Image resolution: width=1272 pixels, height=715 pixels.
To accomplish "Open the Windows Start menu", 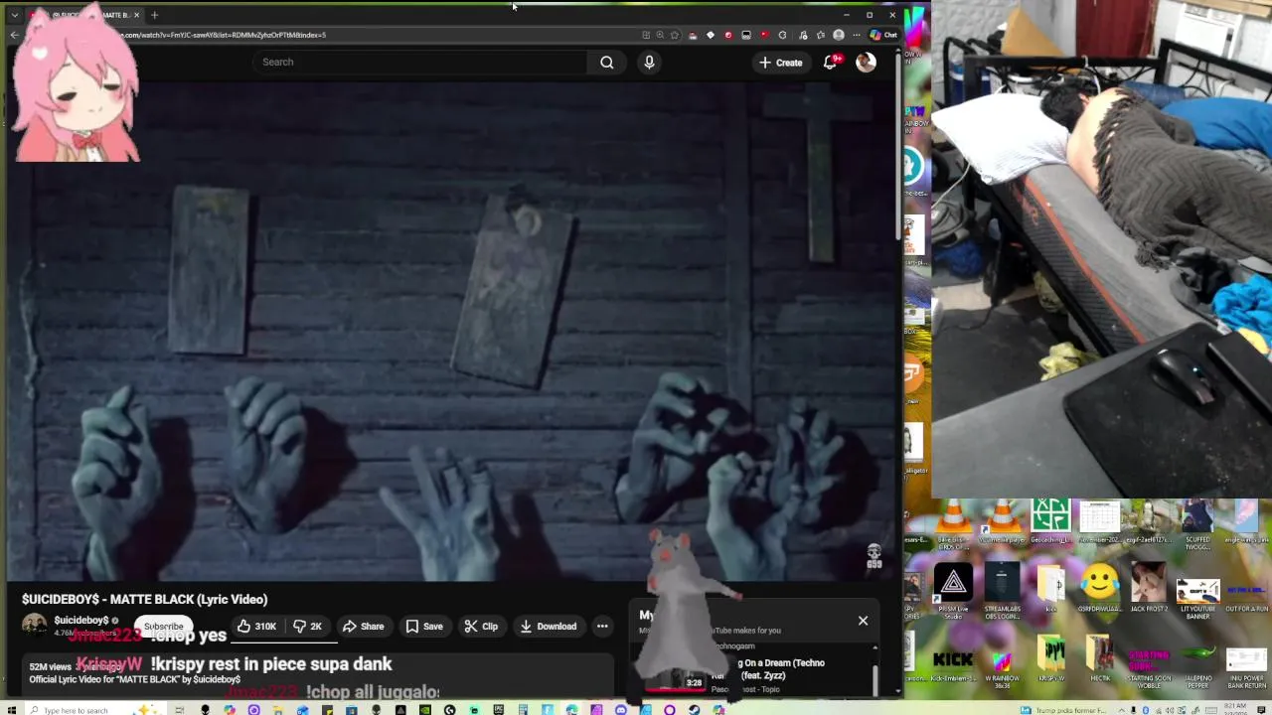I will pos(12,709).
